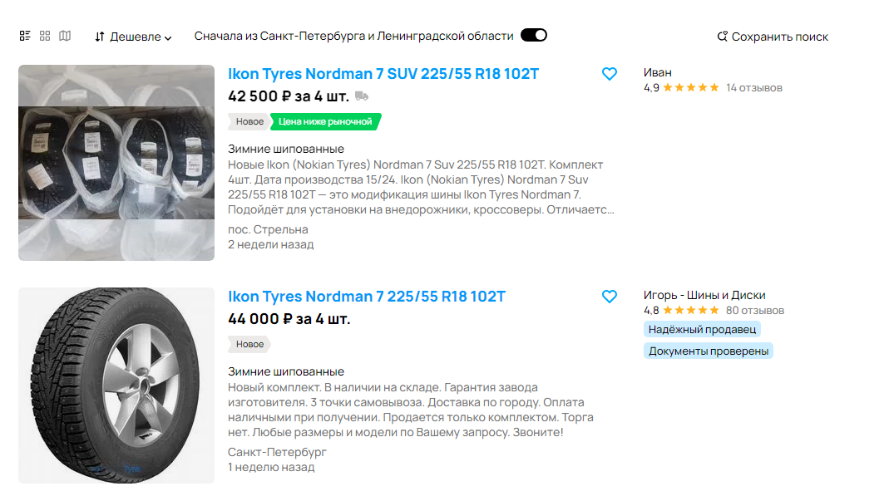This screenshot has width=894, height=496.
Task: Click 'Надёжный продавец' badge
Action: click(x=702, y=329)
